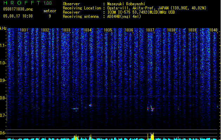Viewport: 221px width, 140px height.
Task: Click the horizontal meteor echo after 1033
Action: 75,109
